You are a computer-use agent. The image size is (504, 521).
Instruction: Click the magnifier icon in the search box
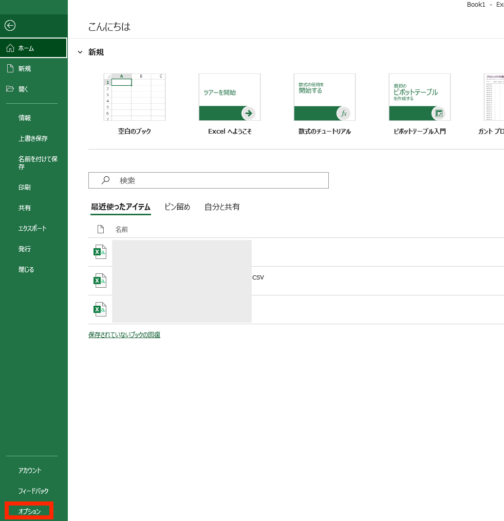point(105,180)
